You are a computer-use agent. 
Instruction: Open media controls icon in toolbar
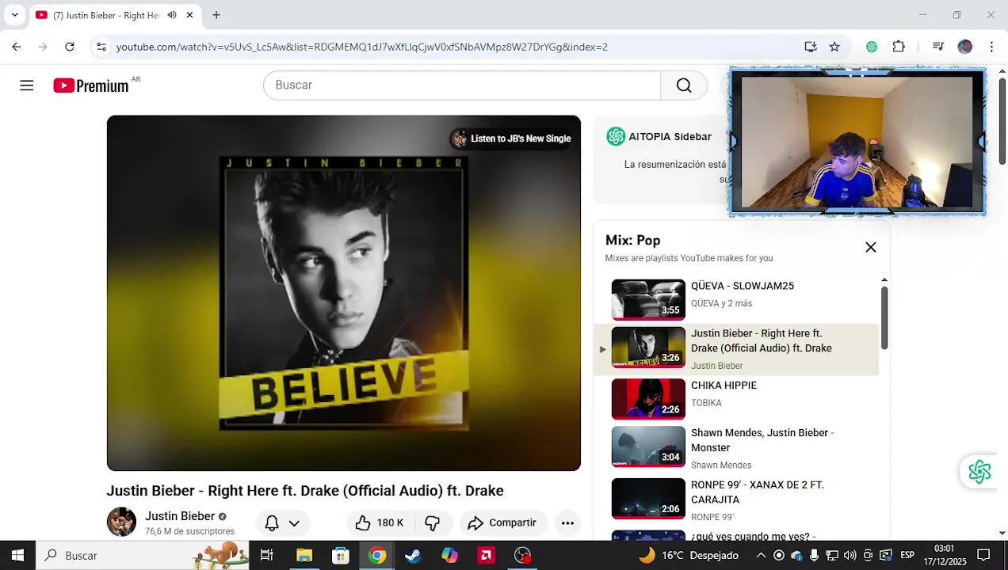click(938, 47)
